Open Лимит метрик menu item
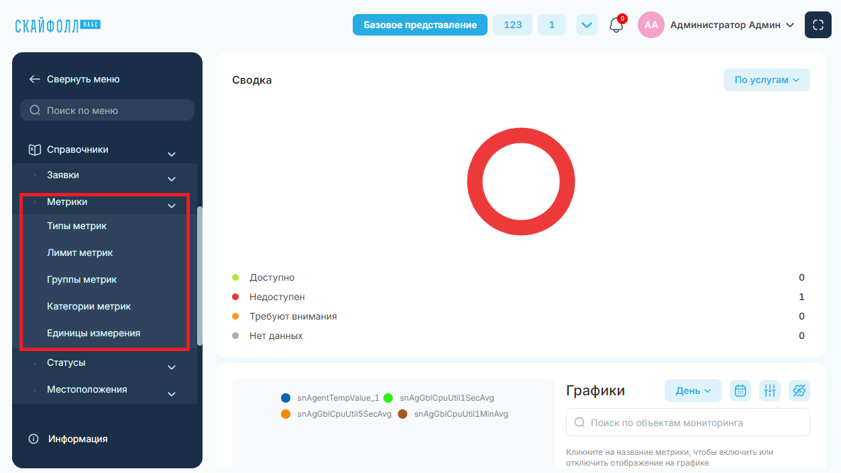 (80, 253)
